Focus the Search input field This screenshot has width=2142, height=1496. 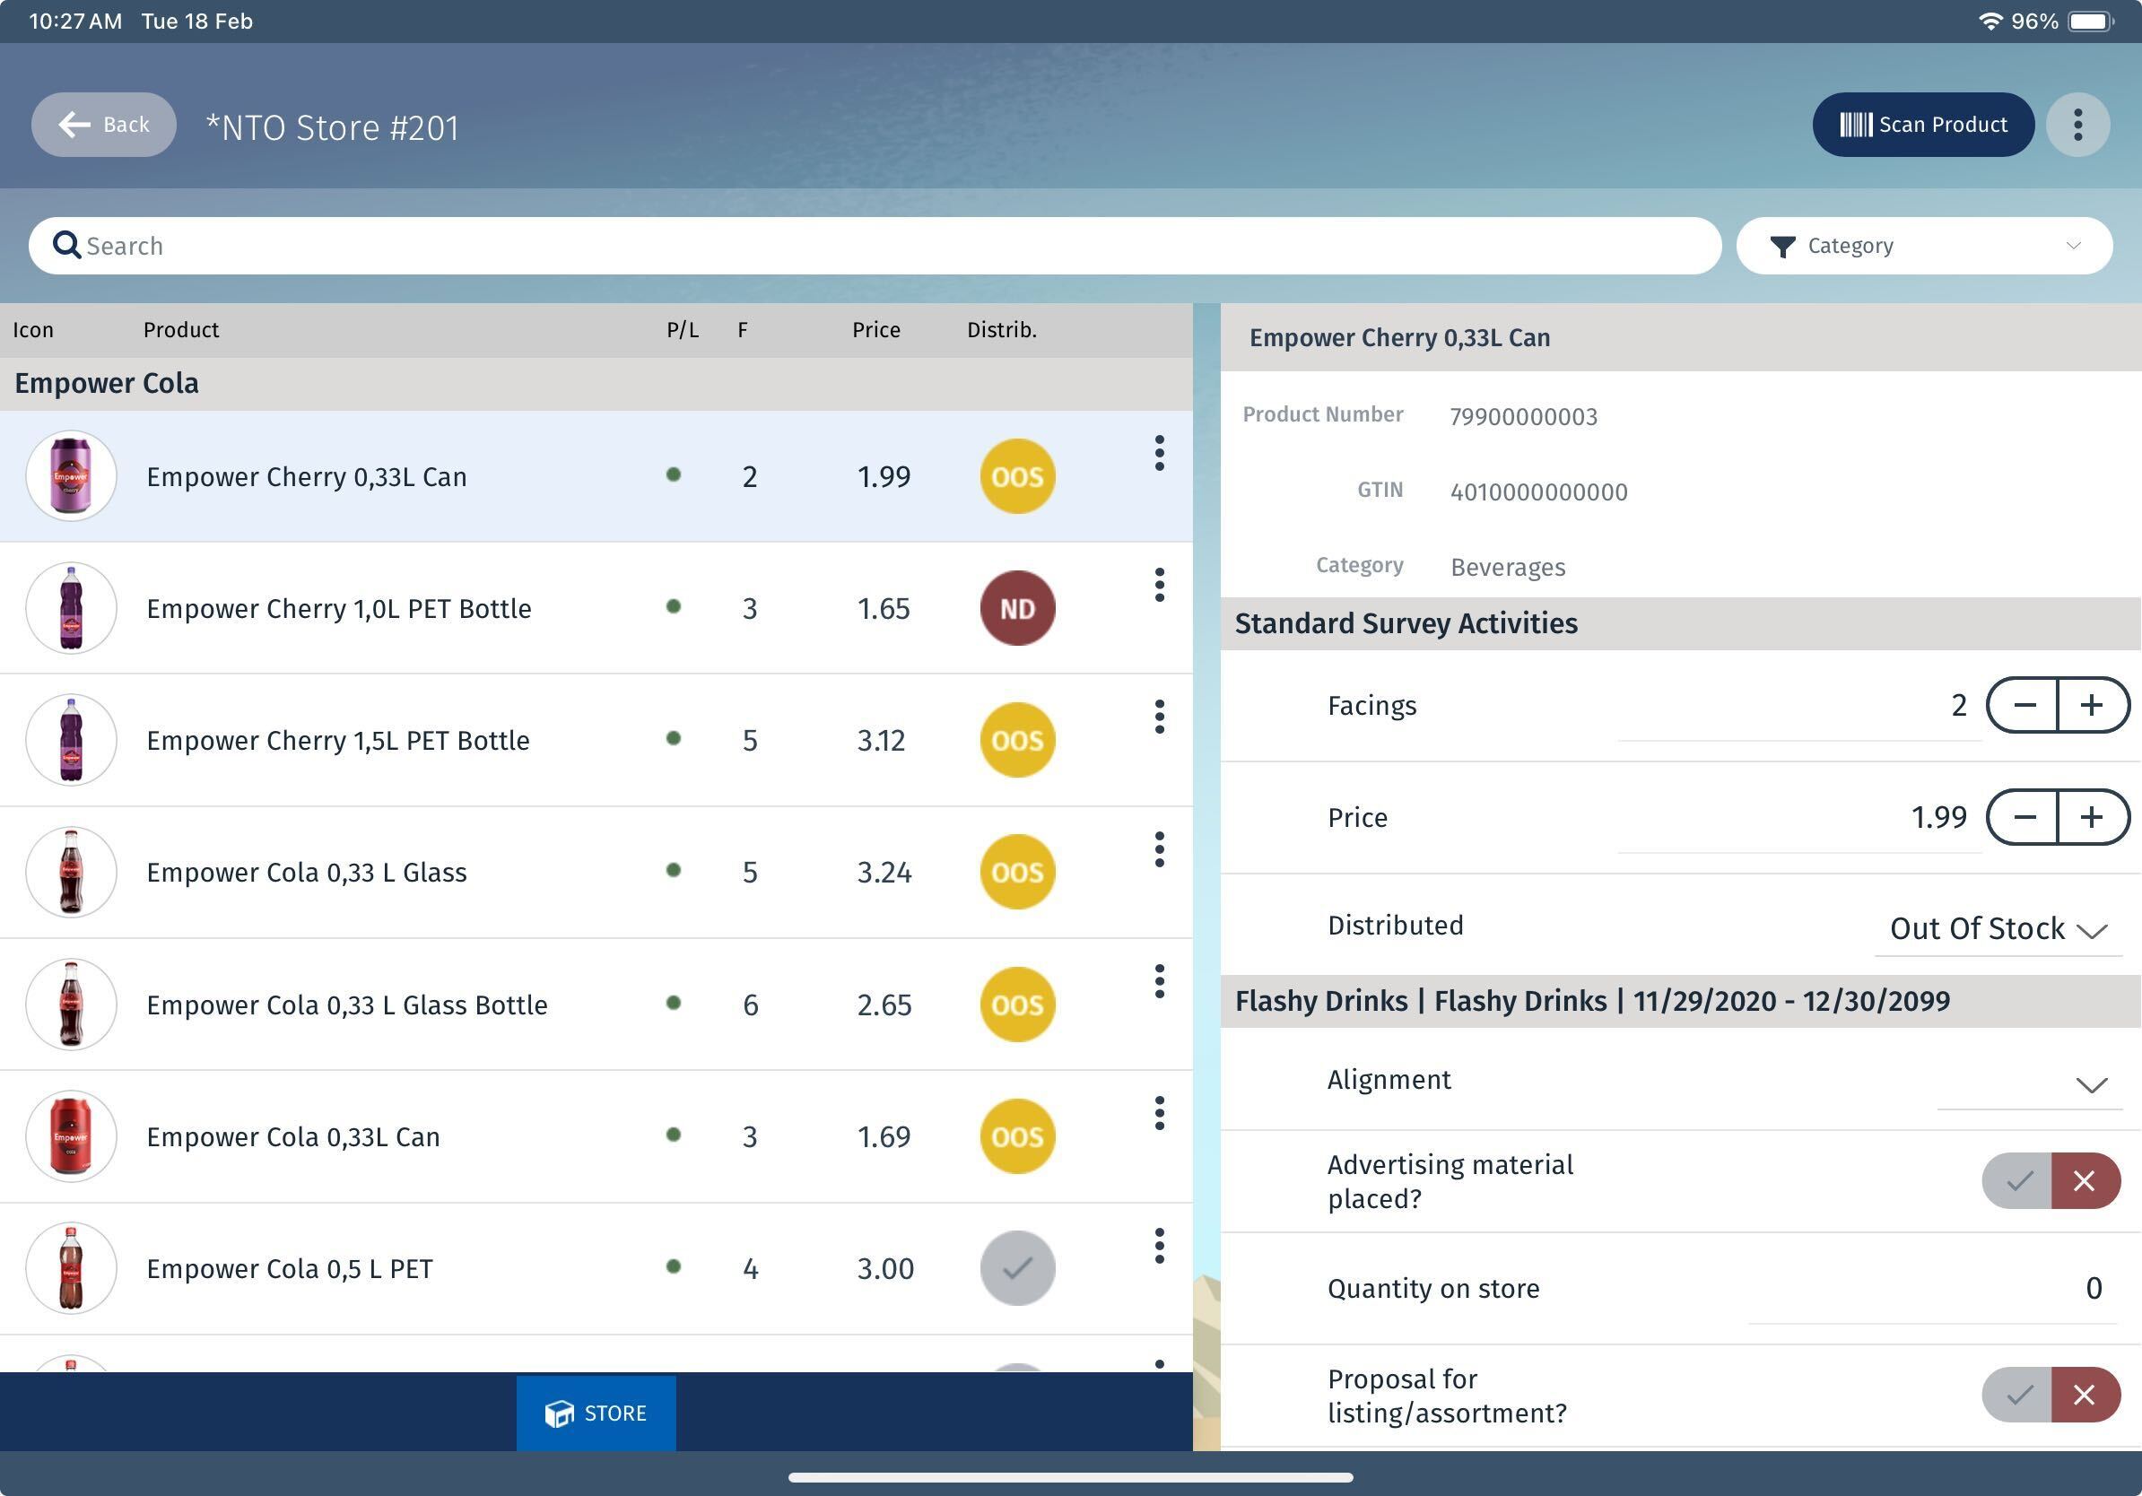click(875, 245)
